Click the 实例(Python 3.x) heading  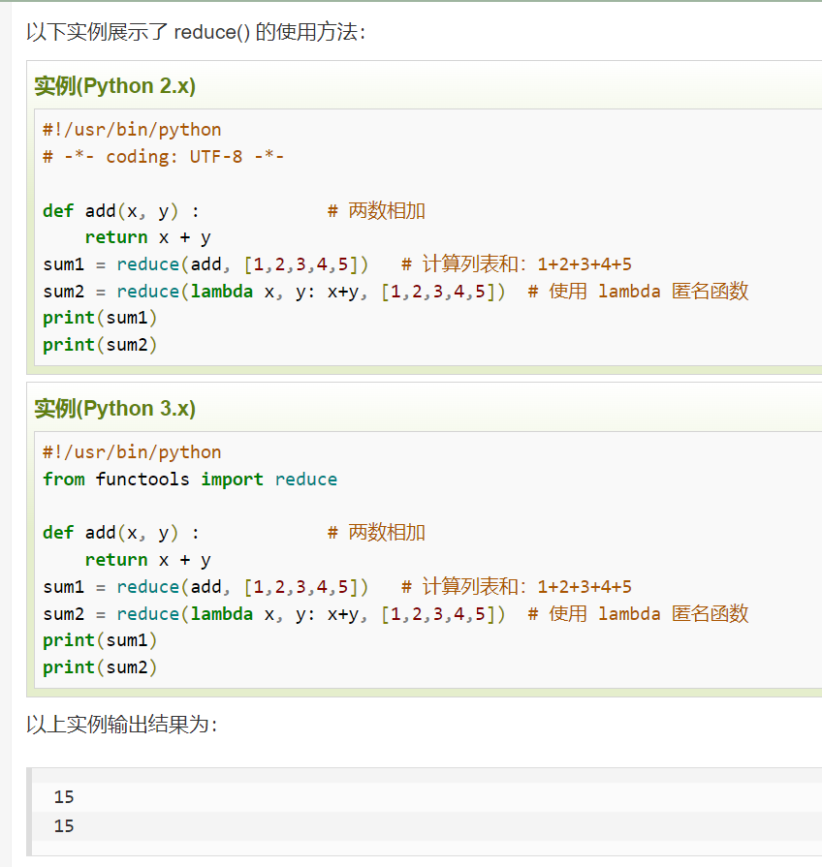pyautogui.click(x=115, y=408)
